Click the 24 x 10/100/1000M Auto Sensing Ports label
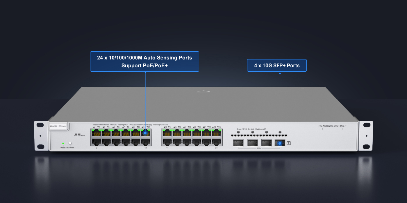 [x=144, y=61]
